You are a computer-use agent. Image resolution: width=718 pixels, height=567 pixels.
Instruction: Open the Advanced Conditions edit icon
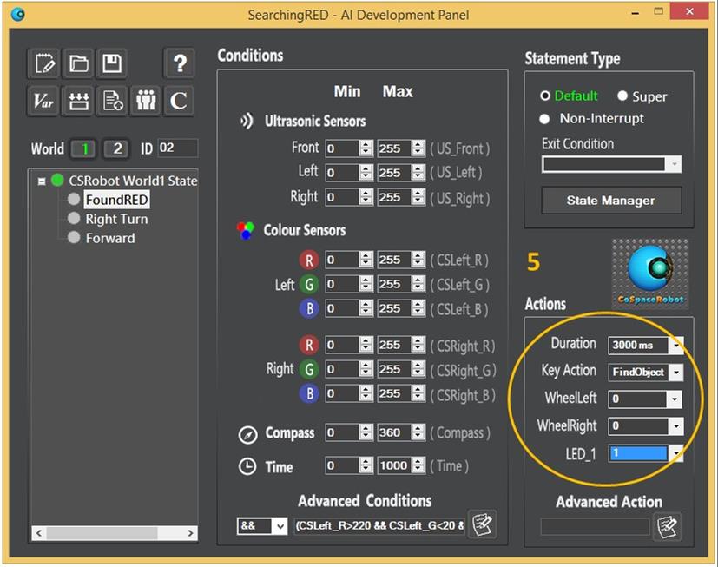[482, 525]
